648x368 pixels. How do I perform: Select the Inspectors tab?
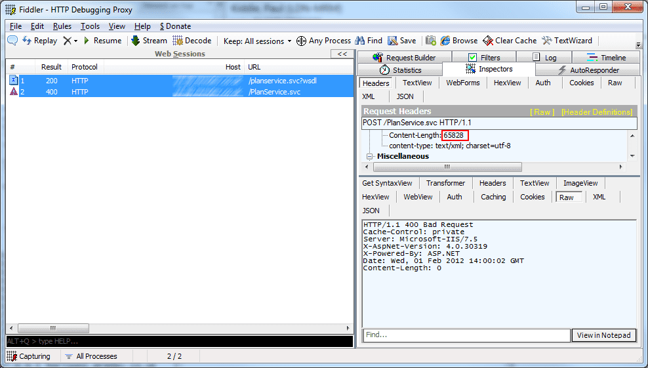(489, 69)
